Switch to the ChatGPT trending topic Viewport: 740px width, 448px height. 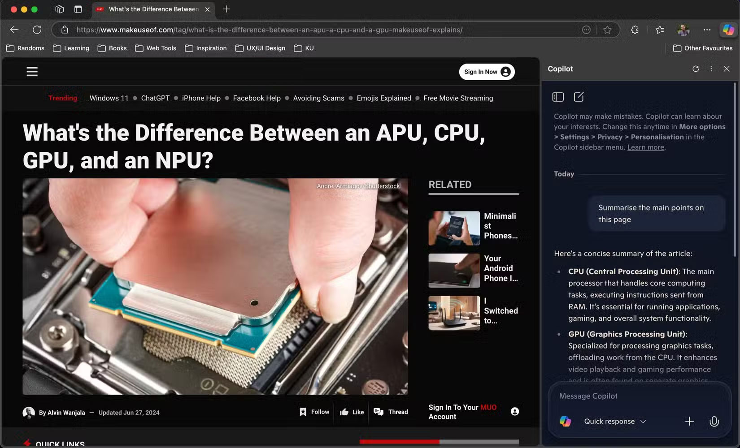(x=155, y=98)
